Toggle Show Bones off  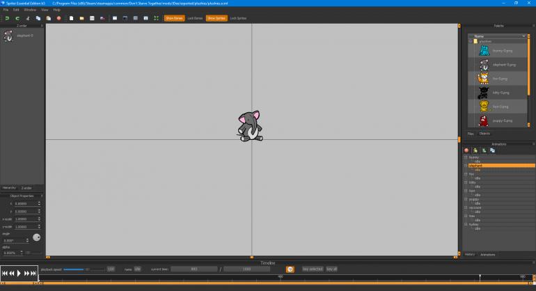click(x=174, y=17)
